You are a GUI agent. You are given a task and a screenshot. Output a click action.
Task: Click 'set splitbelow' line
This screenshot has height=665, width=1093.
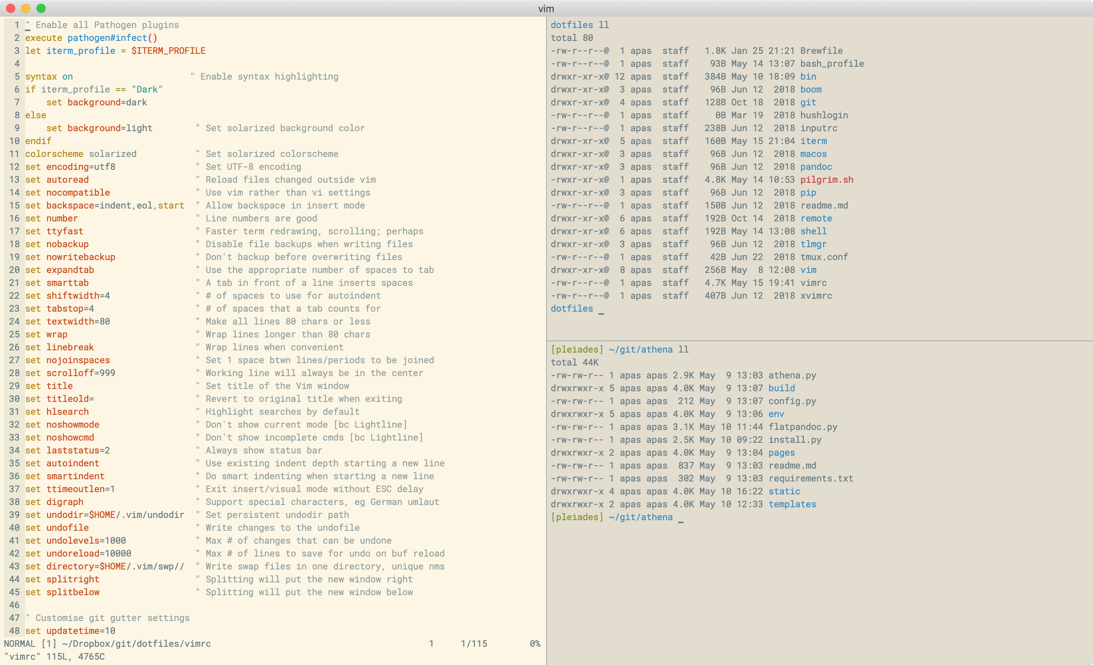tap(61, 592)
